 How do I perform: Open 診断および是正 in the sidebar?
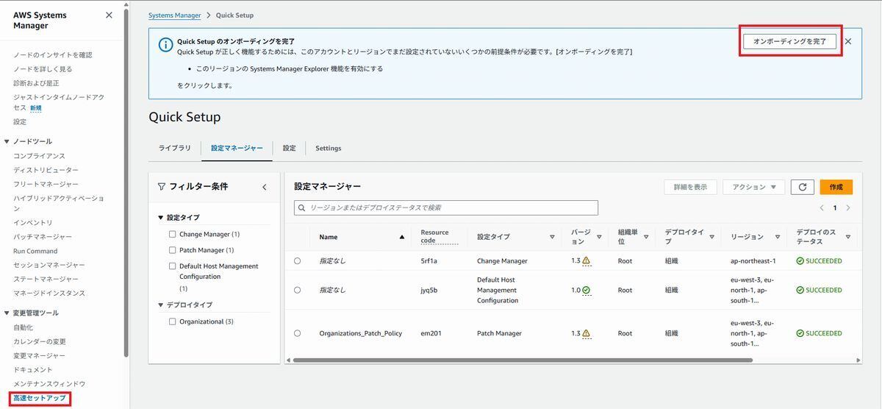point(36,83)
